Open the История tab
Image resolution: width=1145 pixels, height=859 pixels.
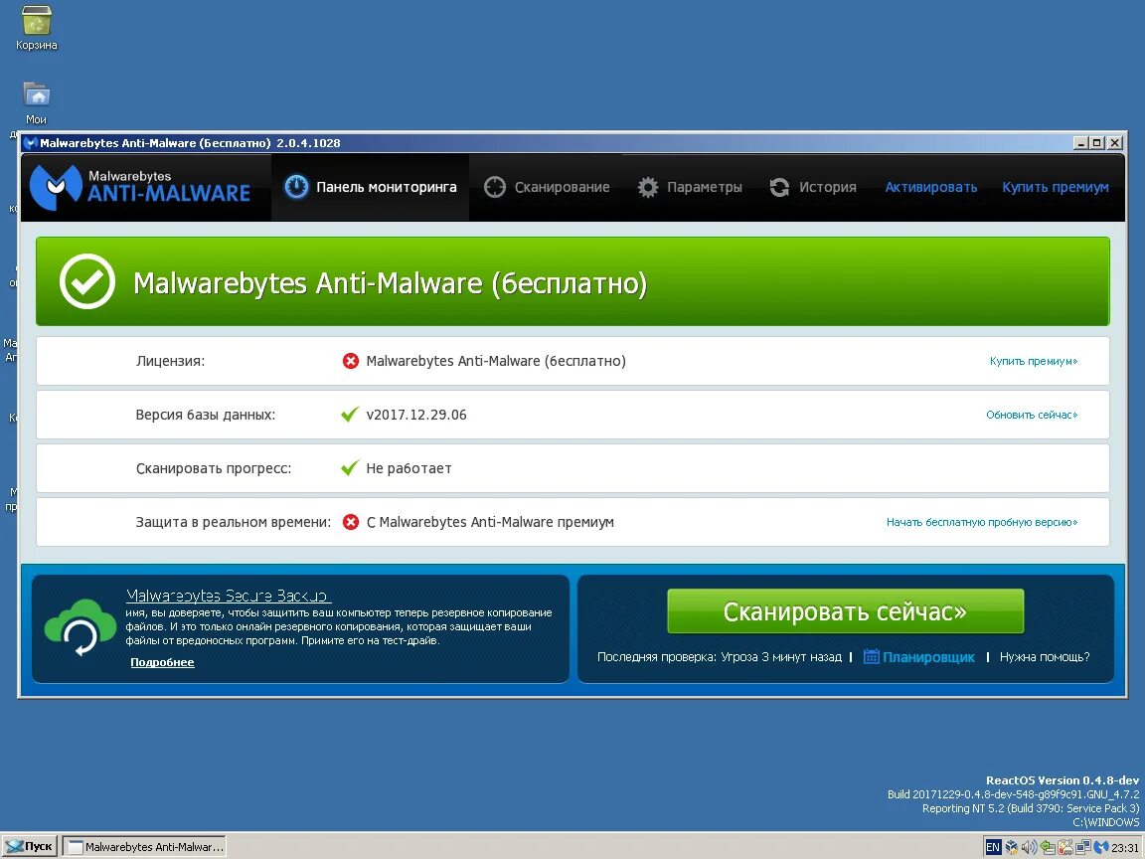(x=813, y=187)
